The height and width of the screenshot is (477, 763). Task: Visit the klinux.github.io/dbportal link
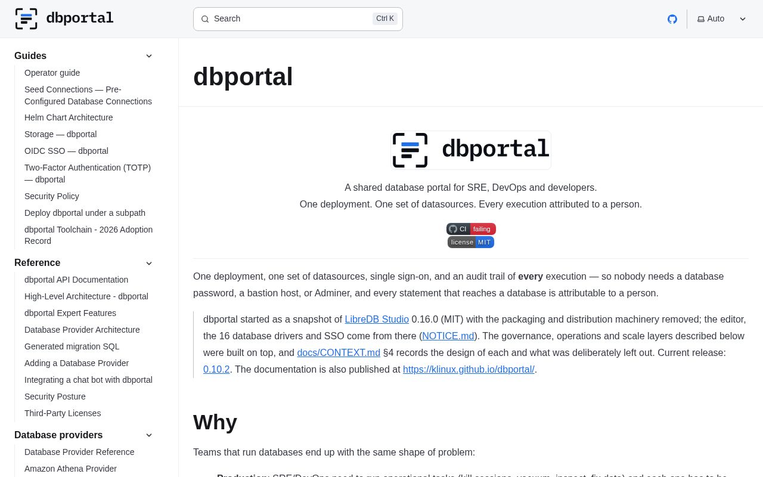469,370
